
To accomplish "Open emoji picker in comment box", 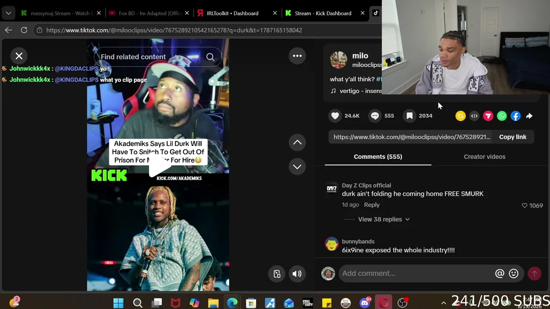I will coord(513,273).
